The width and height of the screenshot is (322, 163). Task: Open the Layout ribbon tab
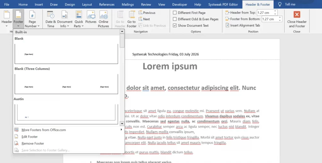tap(87, 4)
